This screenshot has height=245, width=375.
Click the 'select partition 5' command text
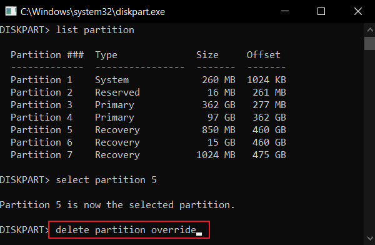(x=106, y=180)
